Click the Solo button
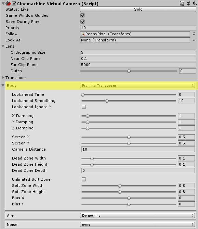 [x=138, y=9]
